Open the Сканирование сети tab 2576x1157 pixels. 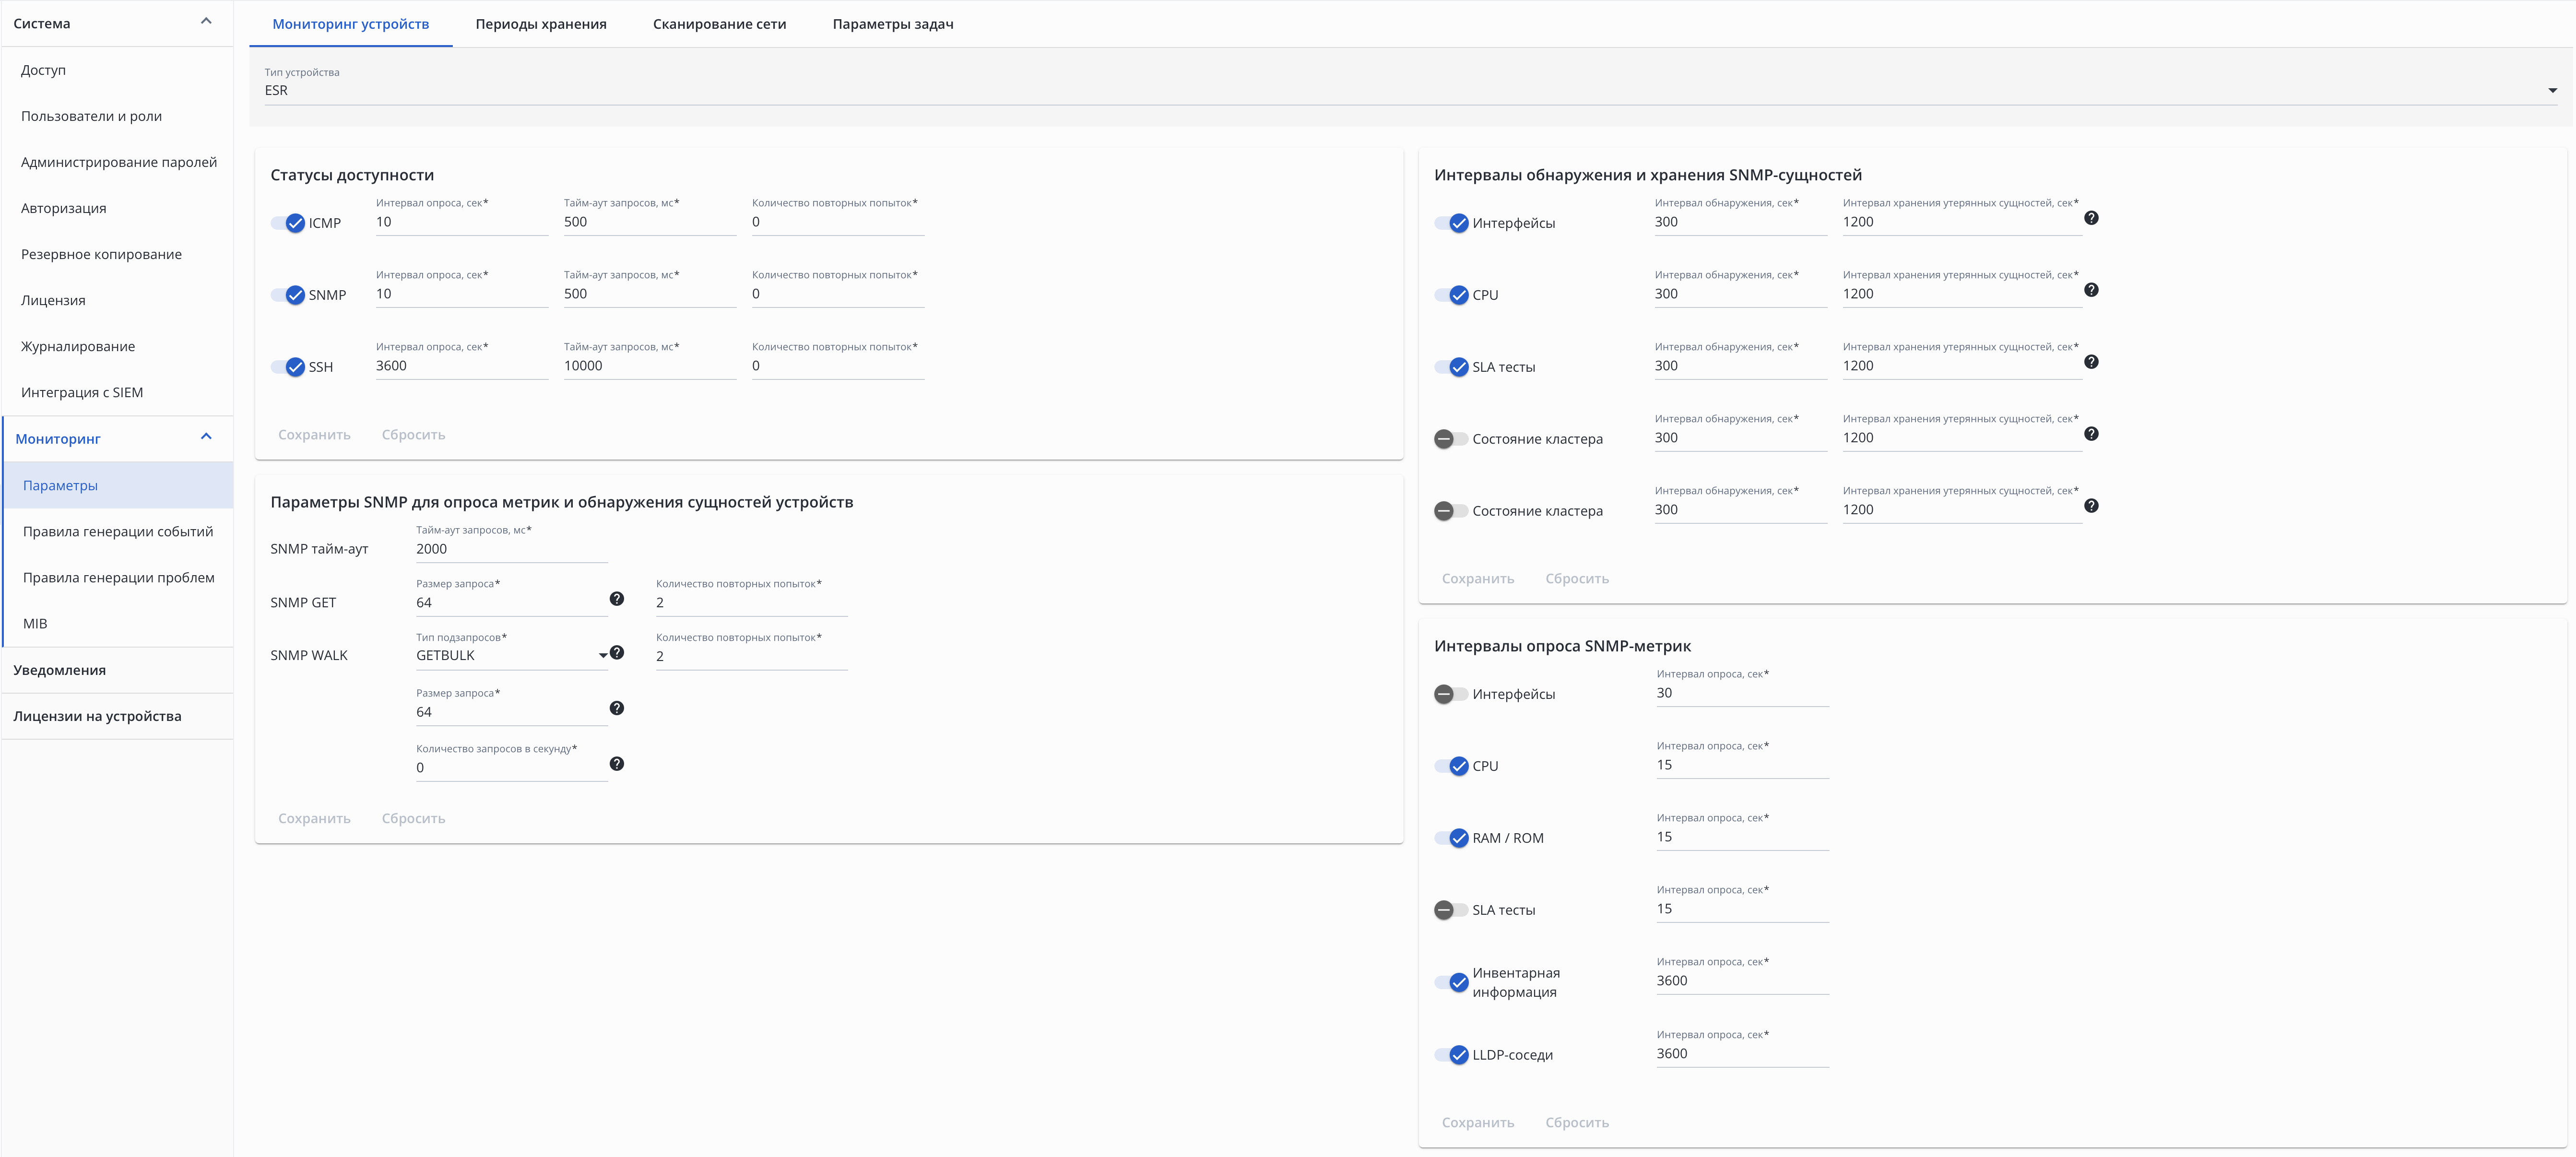[x=719, y=24]
